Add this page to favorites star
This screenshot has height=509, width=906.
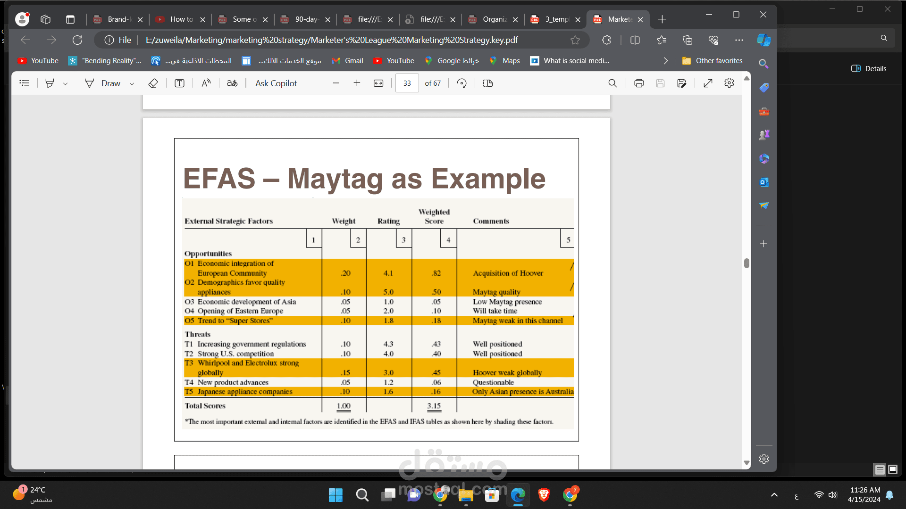tap(575, 40)
